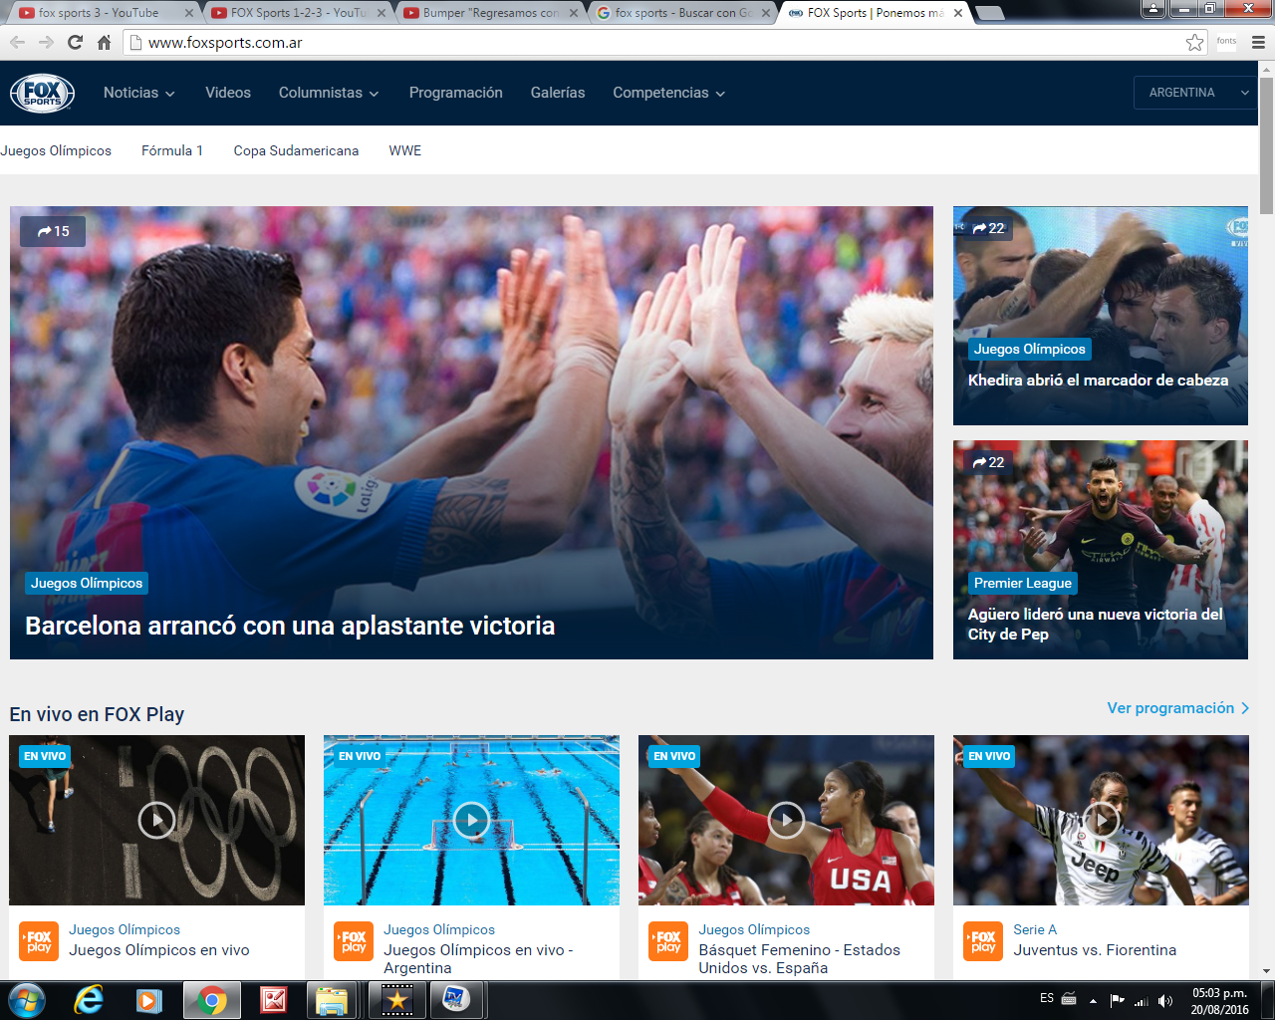Image resolution: width=1275 pixels, height=1020 pixels.
Task: Click the on-screen keyboard tray icon
Action: 1069,998
